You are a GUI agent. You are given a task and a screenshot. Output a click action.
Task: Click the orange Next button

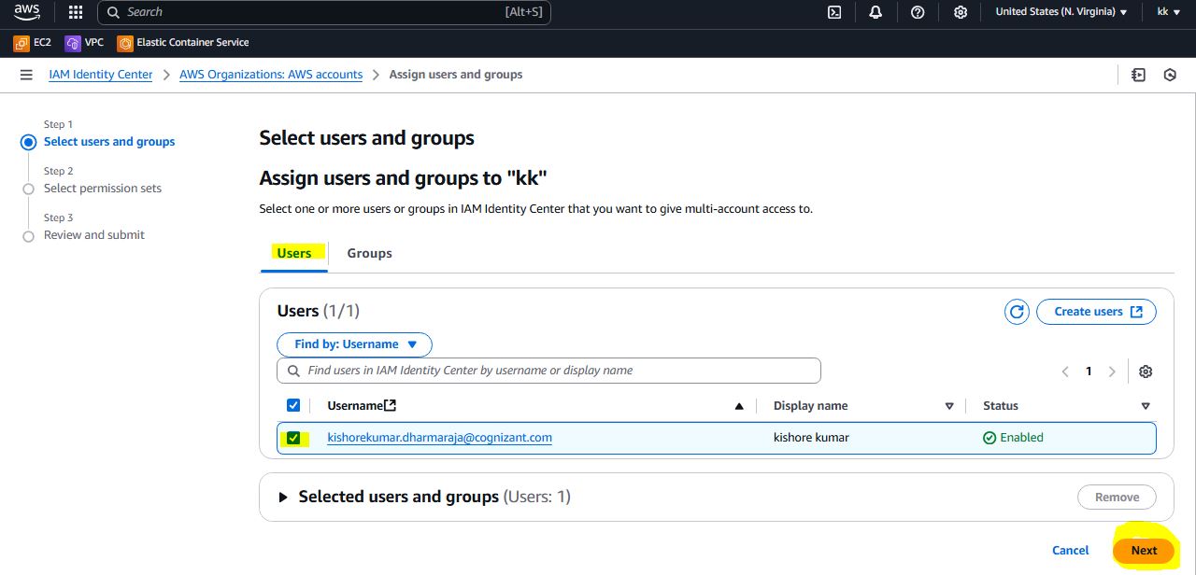pos(1143,550)
